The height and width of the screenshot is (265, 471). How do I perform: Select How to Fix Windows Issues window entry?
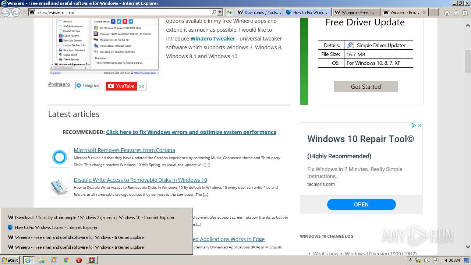coord(96,227)
